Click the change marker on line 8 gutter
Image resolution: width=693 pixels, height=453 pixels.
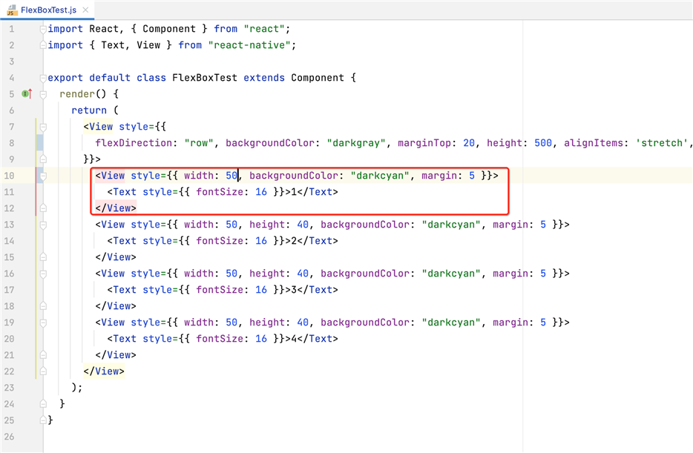coord(39,143)
